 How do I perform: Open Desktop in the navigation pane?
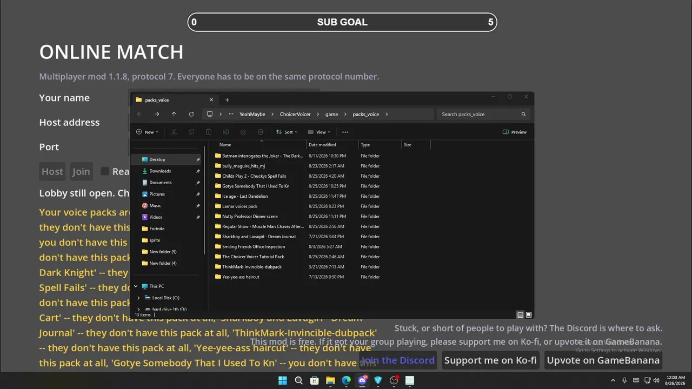pyautogui.click(x=167, y=159)
